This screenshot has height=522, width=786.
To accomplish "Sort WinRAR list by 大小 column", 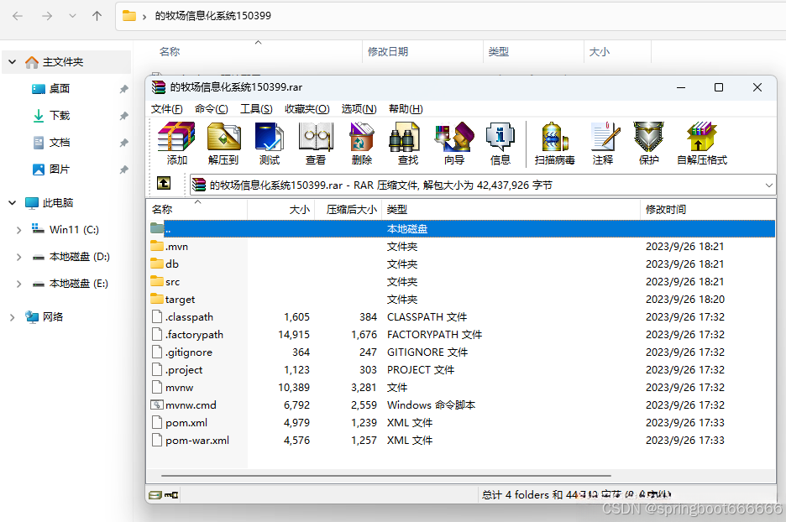I will coord(280,210).
